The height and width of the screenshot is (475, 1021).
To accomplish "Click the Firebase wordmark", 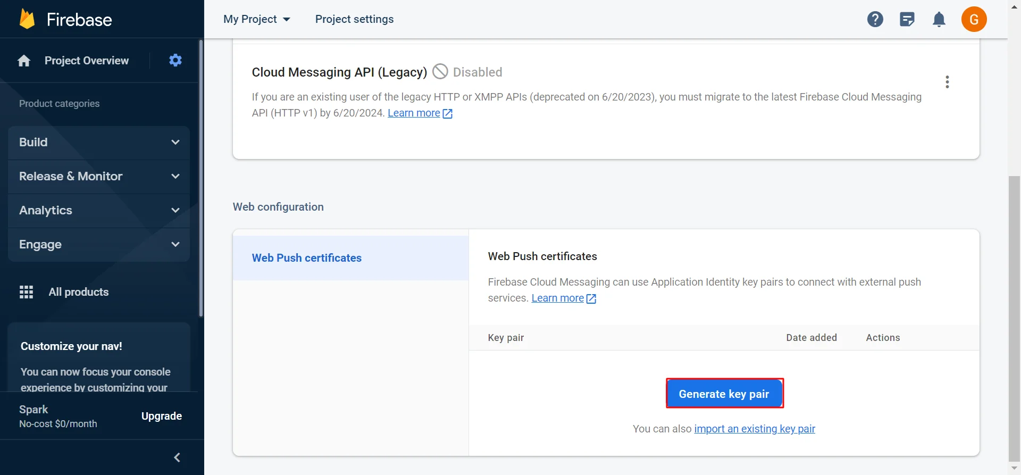I will (79, 20).
